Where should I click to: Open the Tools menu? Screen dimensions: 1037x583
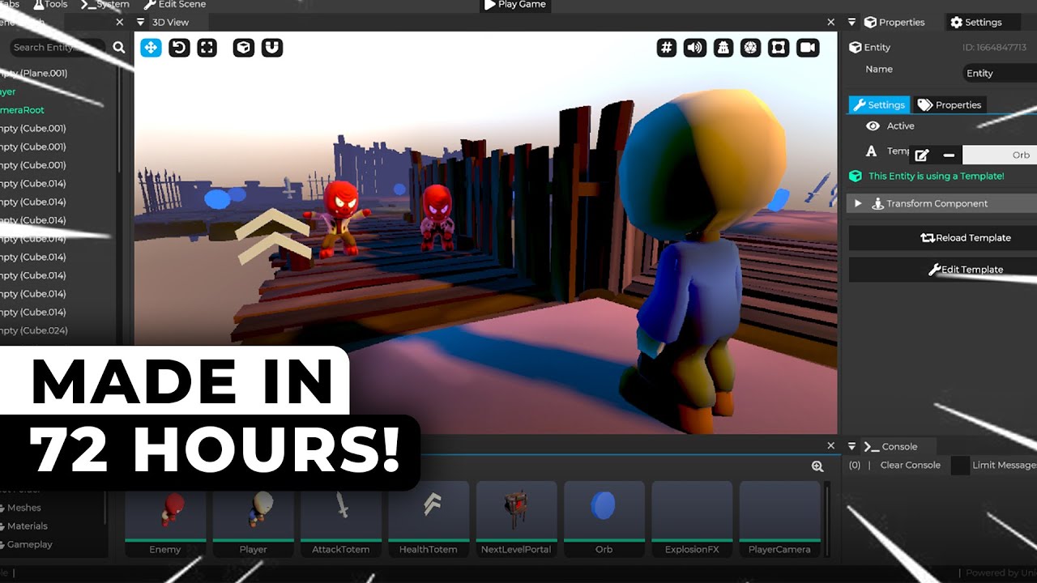51,4
